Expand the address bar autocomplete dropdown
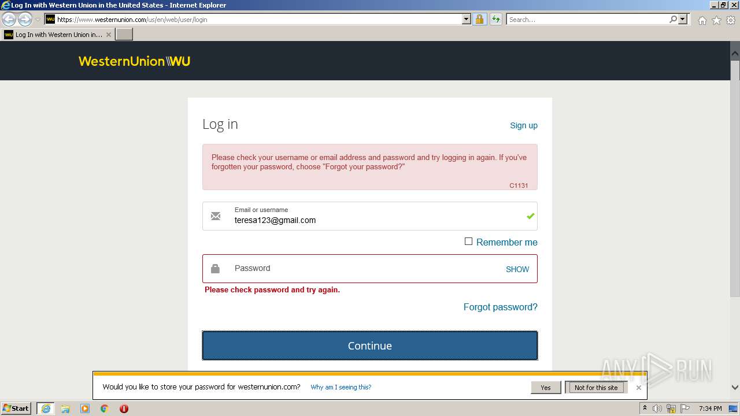This screenshot has width=740, height=416. (467, 19)
